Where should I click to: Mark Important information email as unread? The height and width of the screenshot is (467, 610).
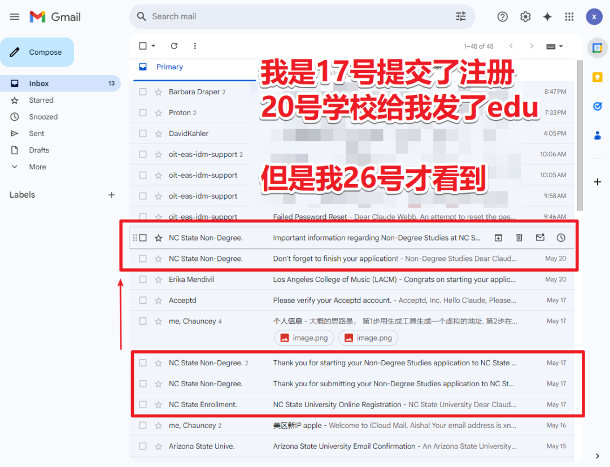(540, 238)
